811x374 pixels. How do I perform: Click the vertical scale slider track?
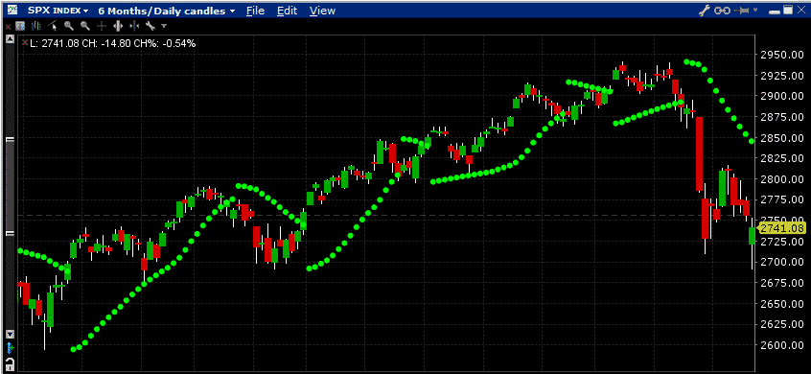10,186
